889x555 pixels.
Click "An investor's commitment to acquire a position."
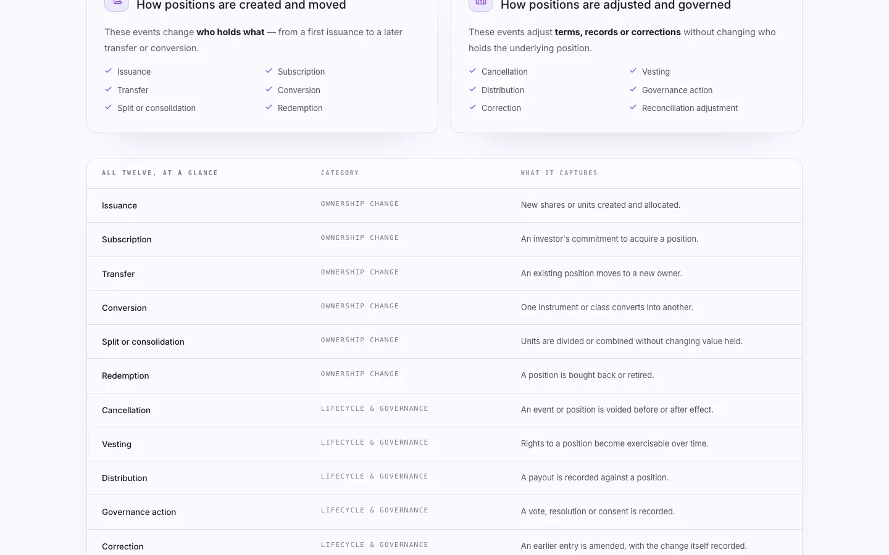coord(610,239)
